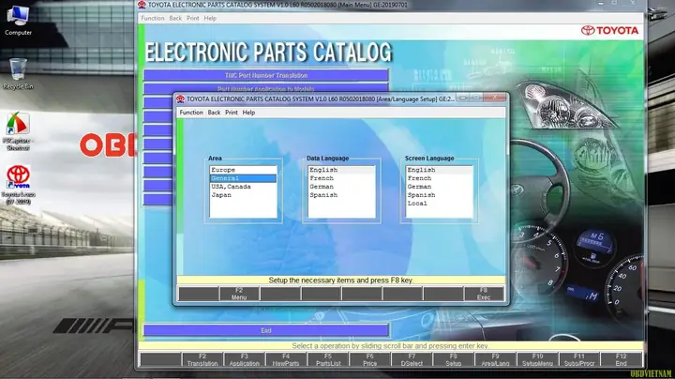Pick German in the Screen Language list
Image resolution: width=675 pixels, height=379 pixels.
click(x=439, y=187)
